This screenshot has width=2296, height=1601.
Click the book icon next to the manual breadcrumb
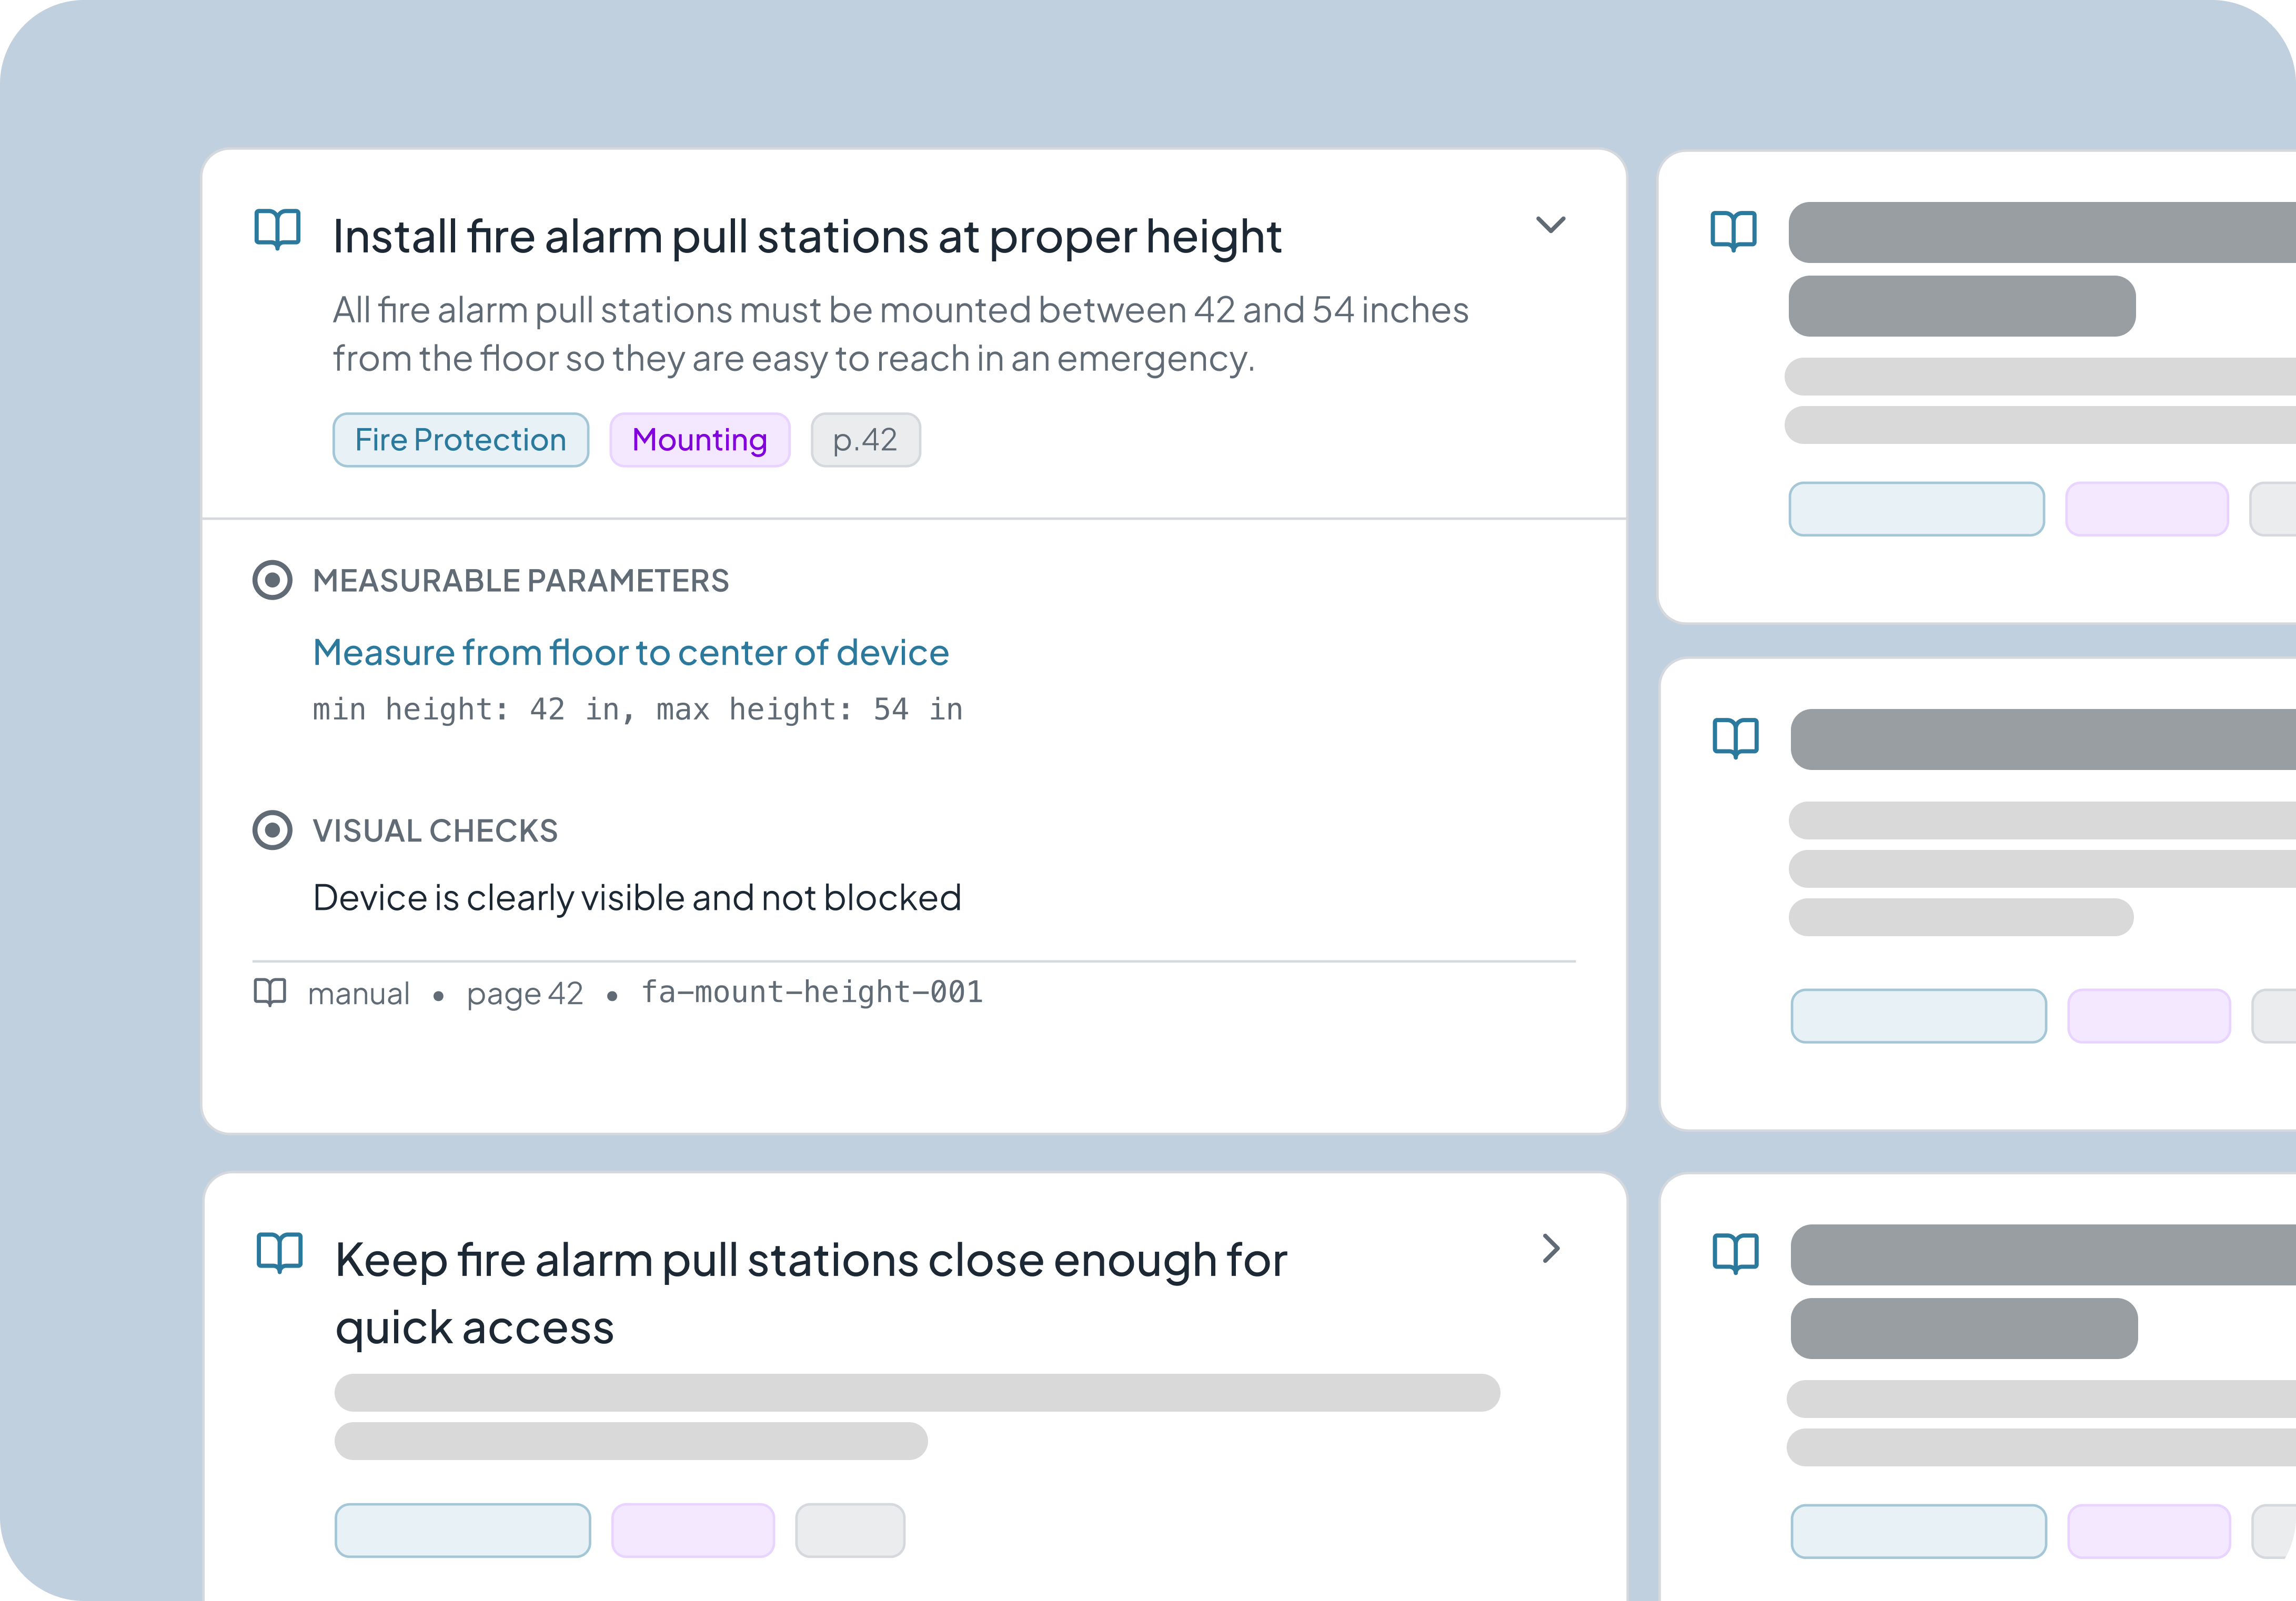point(272,992)
